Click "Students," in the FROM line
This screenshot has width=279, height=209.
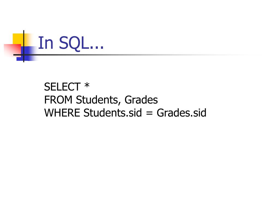pyautogui.click(x=98, y=100)
